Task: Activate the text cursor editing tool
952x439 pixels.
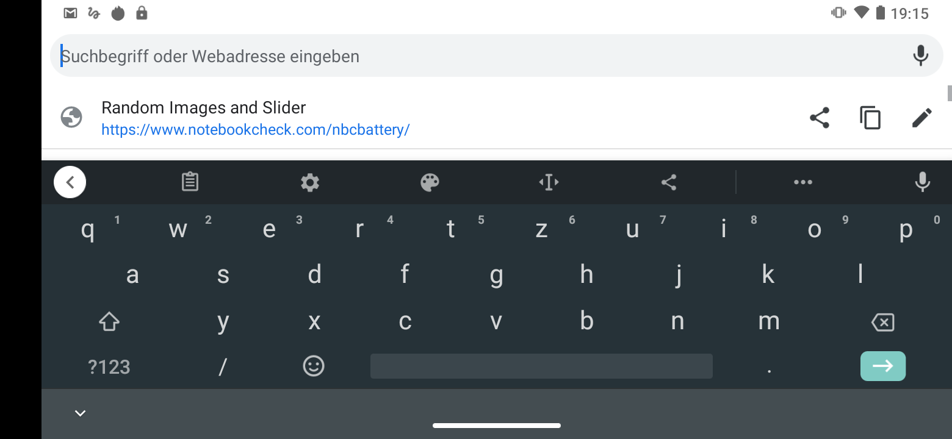Action: [x=549, y=182]
